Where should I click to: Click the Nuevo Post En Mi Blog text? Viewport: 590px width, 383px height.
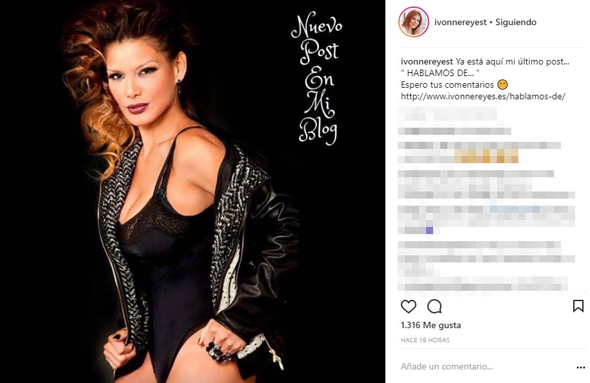(317, 79)
